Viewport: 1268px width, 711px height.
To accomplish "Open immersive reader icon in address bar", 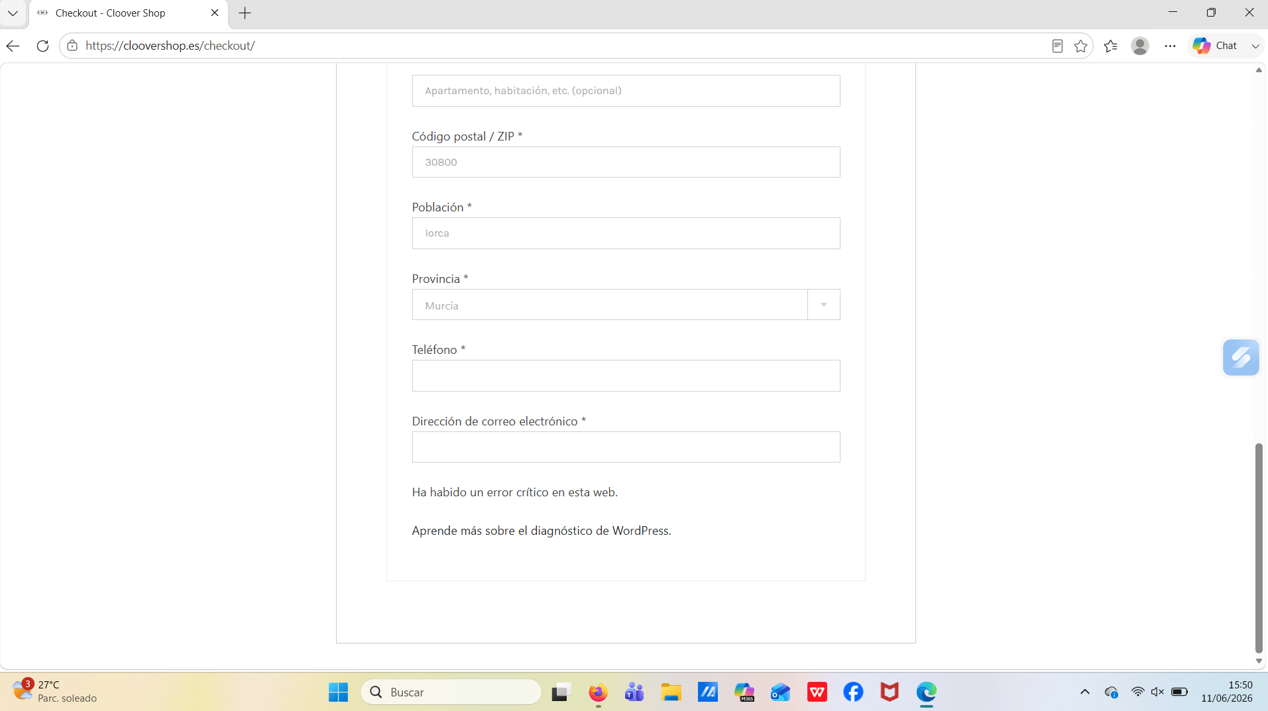I will (1057, 46).
